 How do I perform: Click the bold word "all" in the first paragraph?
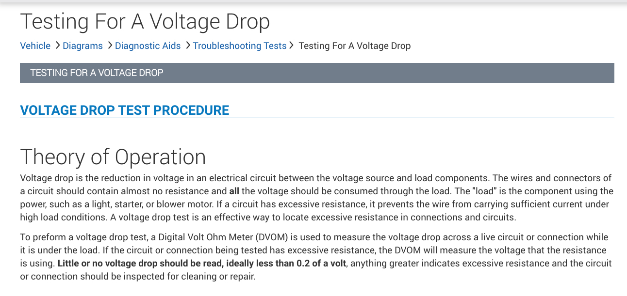click(234, 191)
